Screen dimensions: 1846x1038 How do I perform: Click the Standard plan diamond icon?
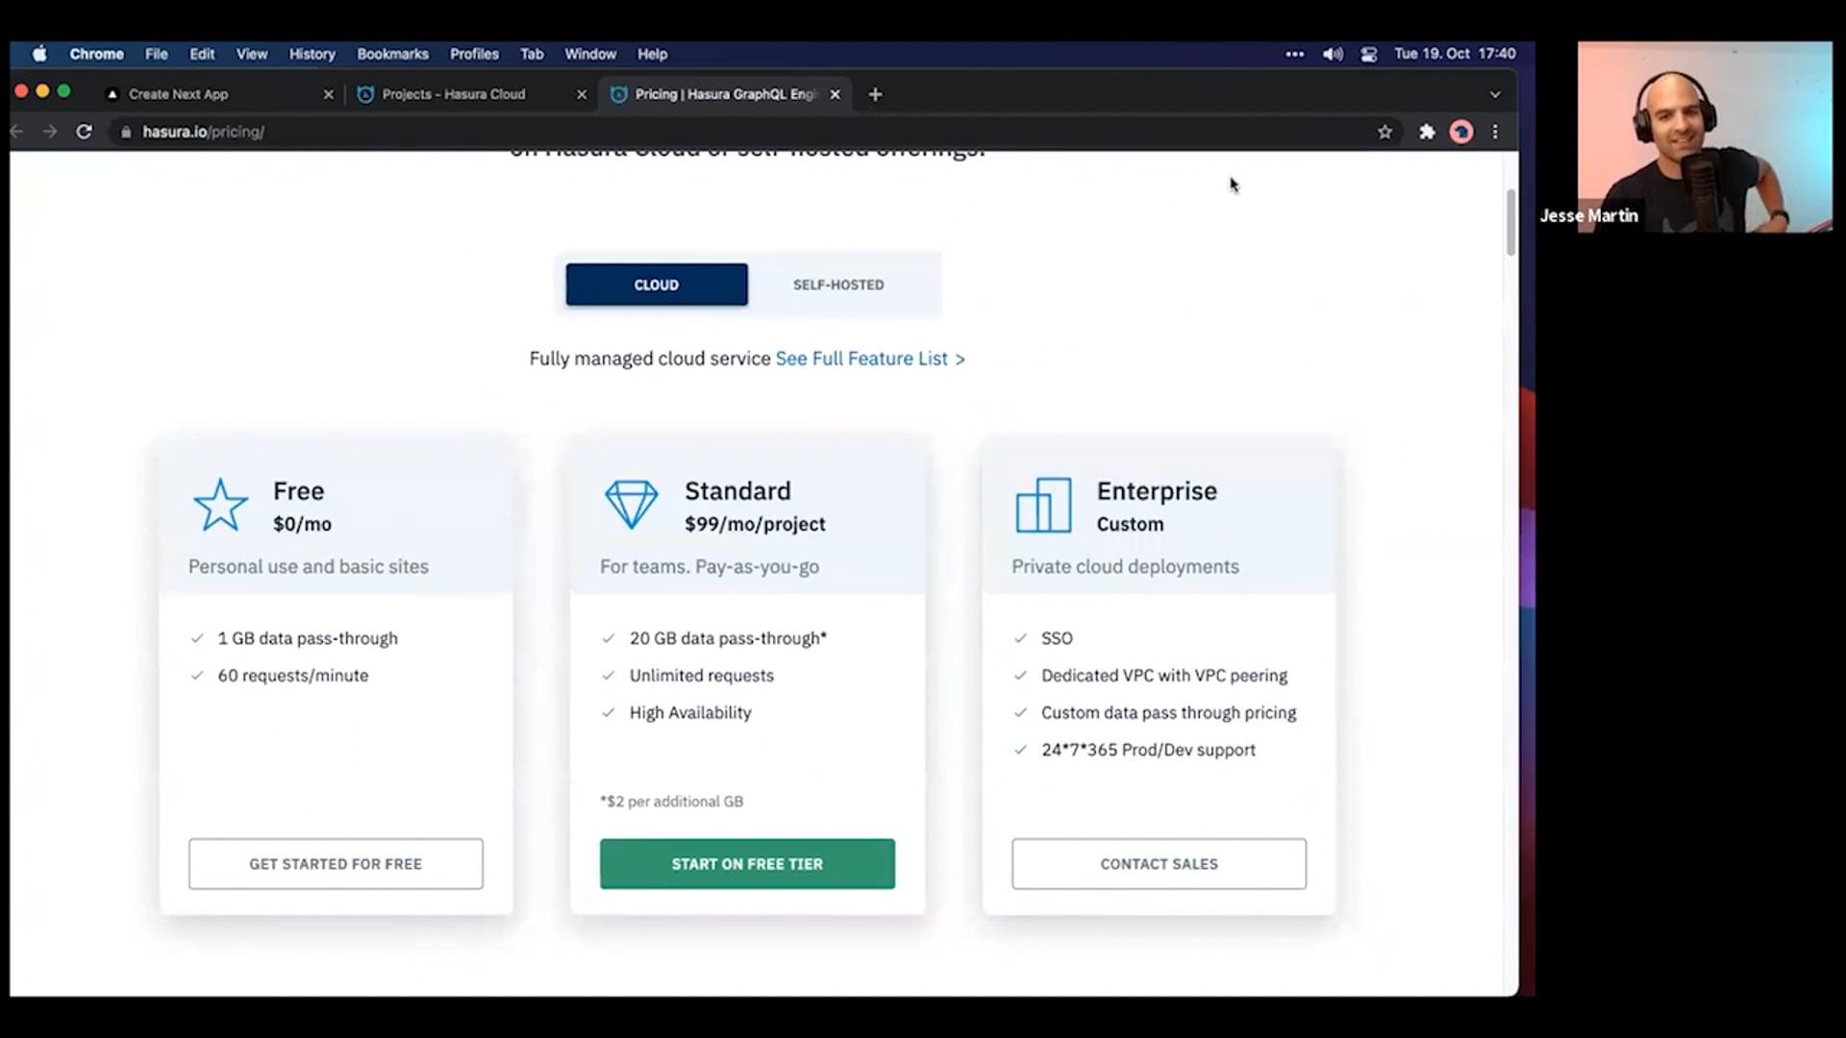point(632,506)
